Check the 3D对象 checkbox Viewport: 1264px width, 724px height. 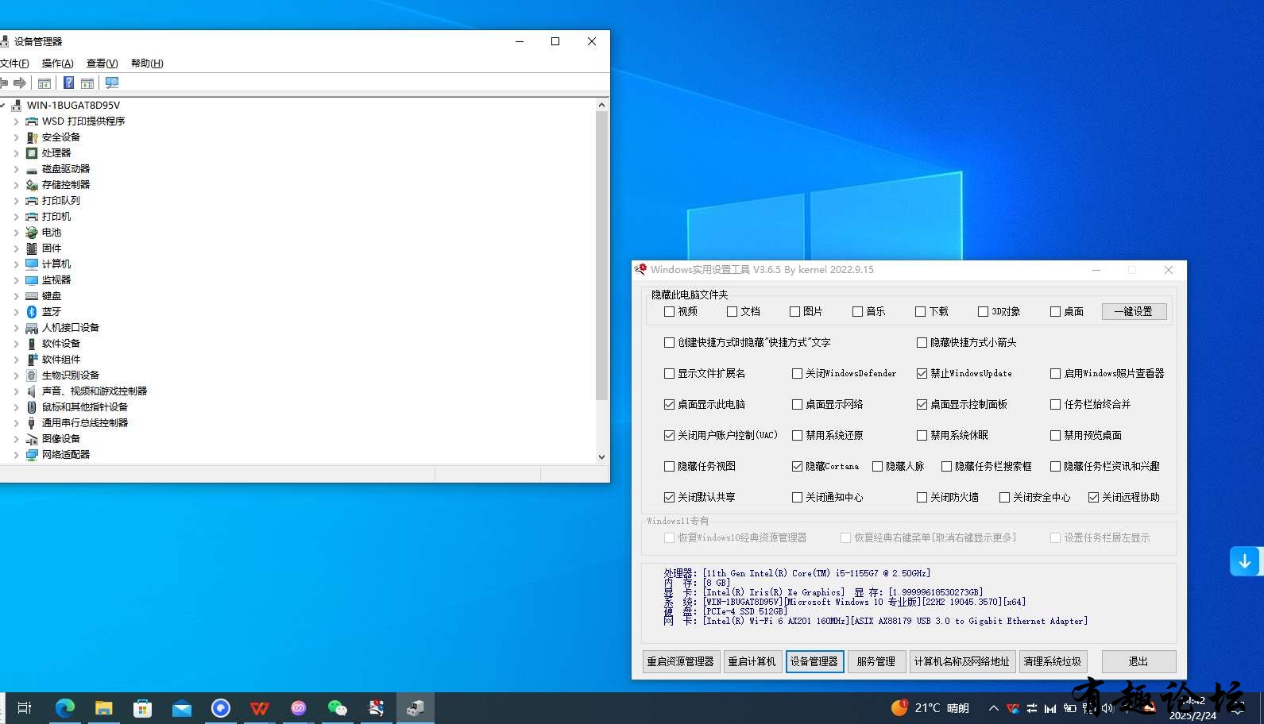[x=983, y=311]
